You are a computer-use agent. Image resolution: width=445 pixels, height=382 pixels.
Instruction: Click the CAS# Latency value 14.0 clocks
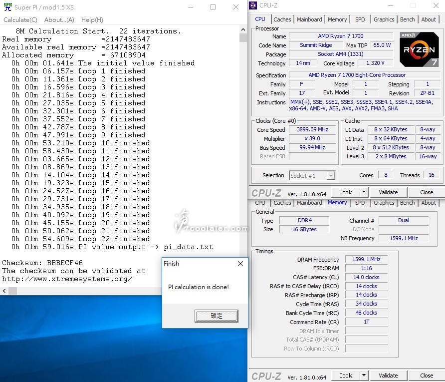pyautogui.click(x=366, y=277)
